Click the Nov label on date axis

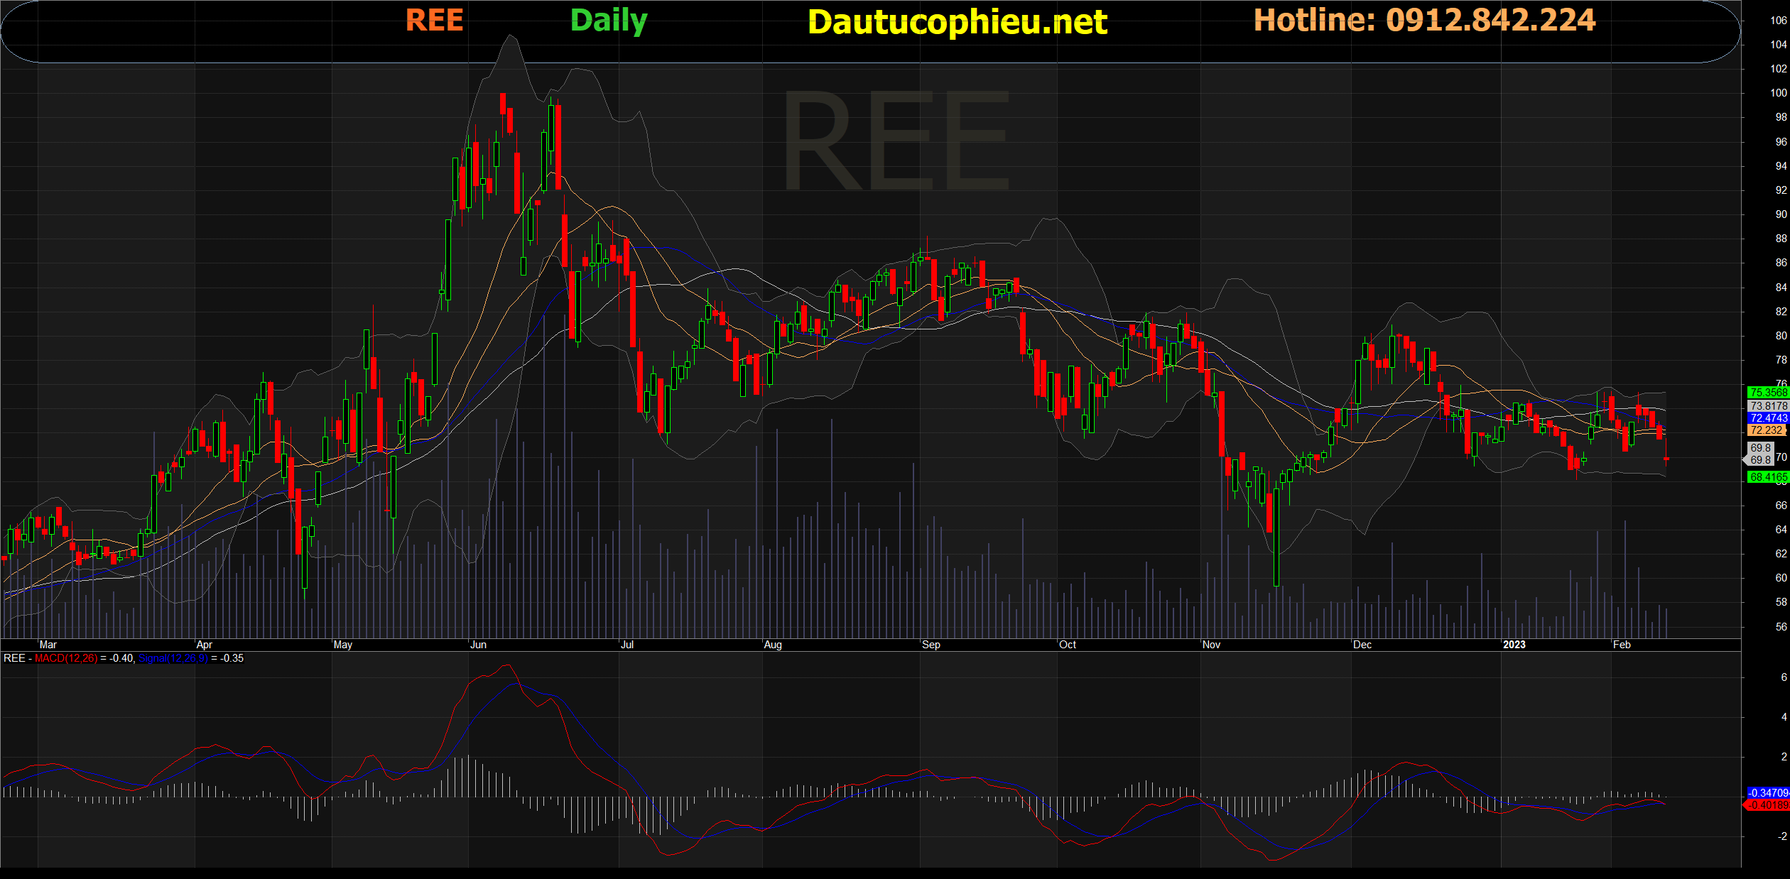click(x=1211, y=645)
